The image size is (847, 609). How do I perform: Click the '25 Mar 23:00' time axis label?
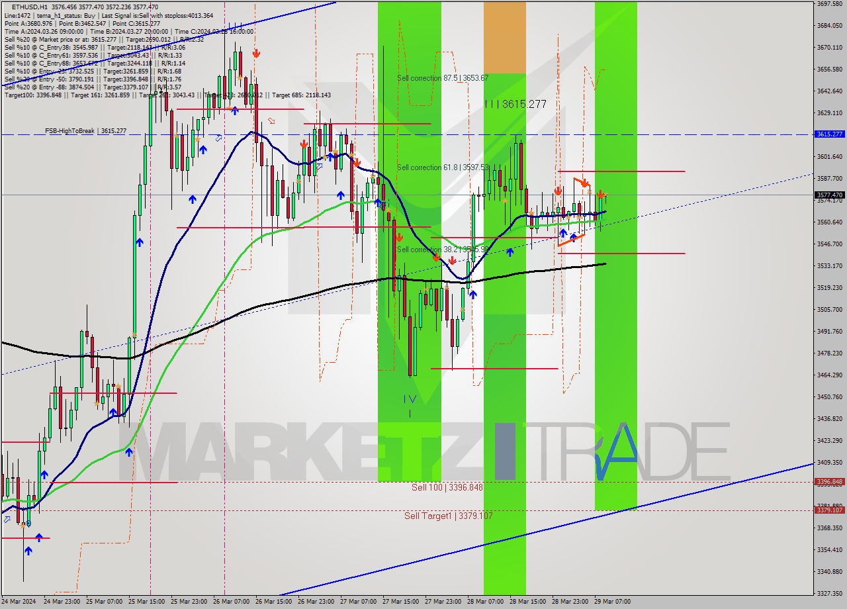189,602
